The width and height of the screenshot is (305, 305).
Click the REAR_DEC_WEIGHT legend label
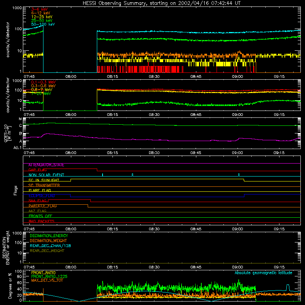(47, 251)
